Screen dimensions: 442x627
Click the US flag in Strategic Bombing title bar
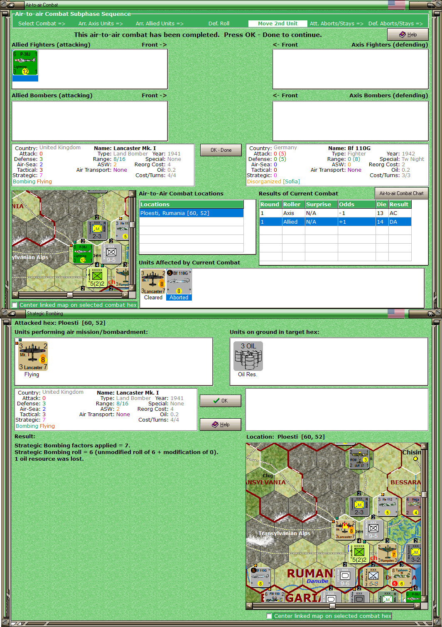pyautogui.click(x=396, y=313)
